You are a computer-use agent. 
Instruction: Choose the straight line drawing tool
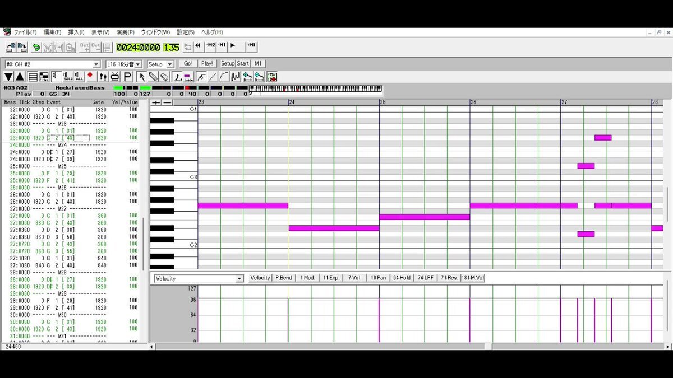[213, 76]
